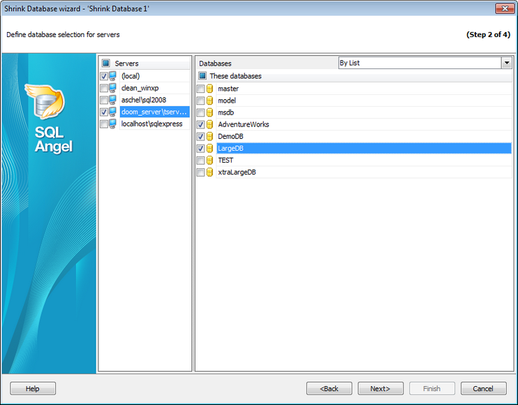The height and width of the screenshot is (405, 518).
Task: Close the Shrink Database wizard window
Action: (x=505, y=8)
